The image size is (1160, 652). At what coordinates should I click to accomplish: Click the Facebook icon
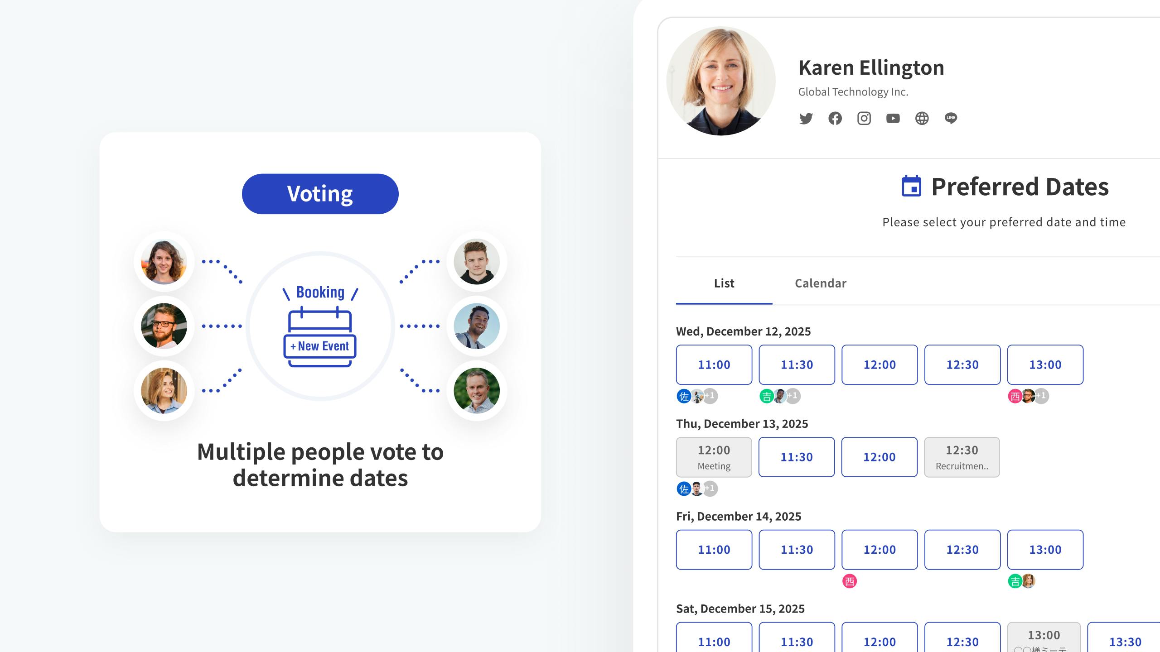pyautogui.click(x=835, y=119)
